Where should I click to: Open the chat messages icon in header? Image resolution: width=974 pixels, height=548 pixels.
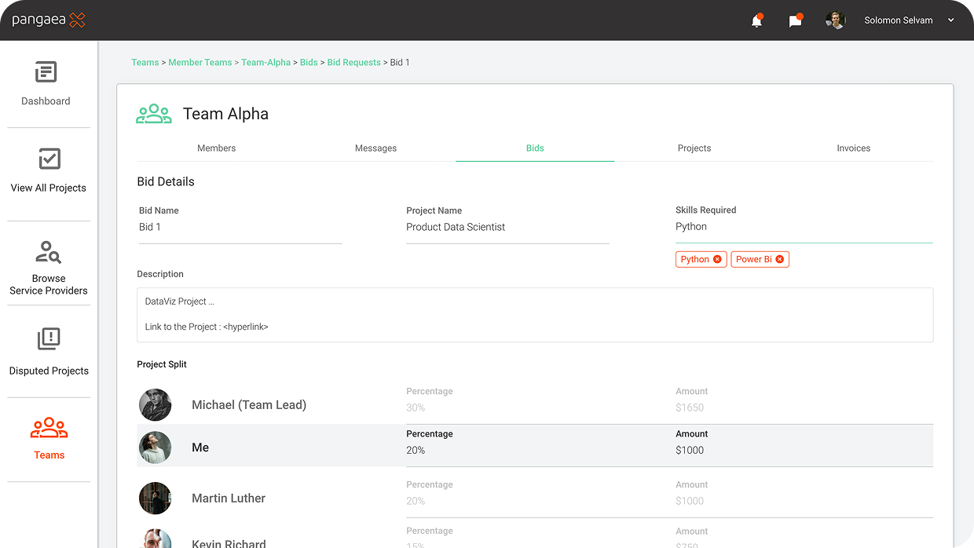pos(795,20)
